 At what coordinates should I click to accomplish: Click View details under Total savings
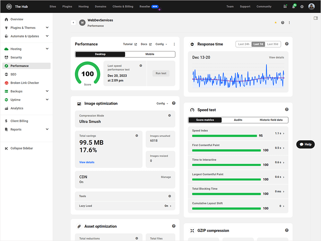click(x=87, y=162)
